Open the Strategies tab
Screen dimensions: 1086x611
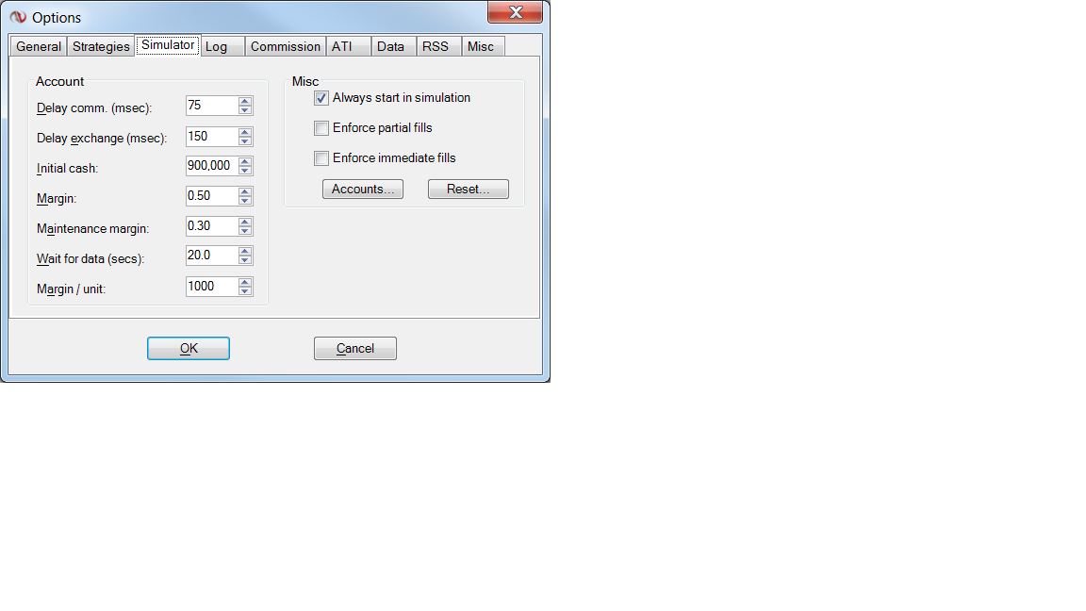pyautogui.click(x=101, y=46)
